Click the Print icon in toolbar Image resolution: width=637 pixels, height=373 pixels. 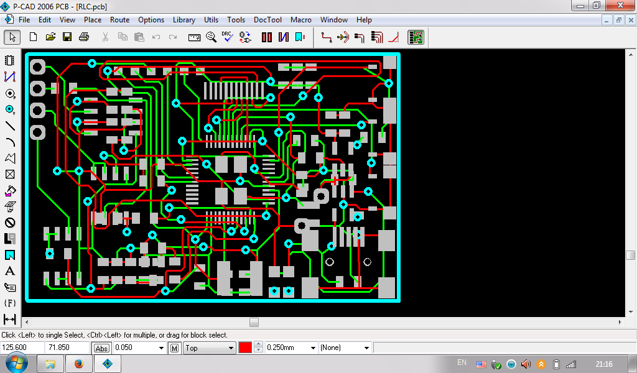[x=84, y=37]
